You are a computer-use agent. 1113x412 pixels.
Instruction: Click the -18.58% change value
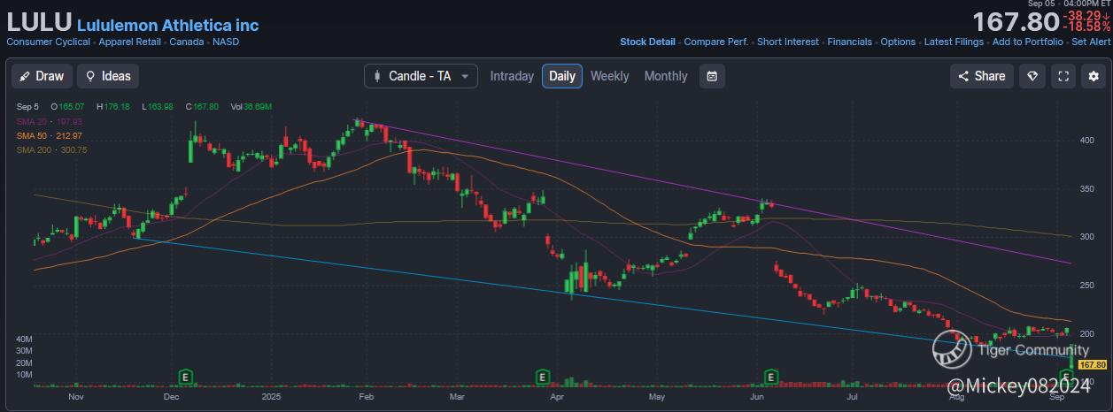coord(1086,27)
